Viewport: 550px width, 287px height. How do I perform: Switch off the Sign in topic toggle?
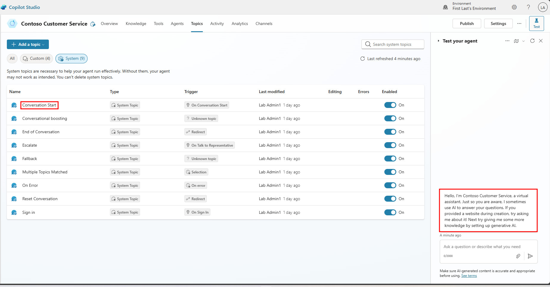coord(390,212)
